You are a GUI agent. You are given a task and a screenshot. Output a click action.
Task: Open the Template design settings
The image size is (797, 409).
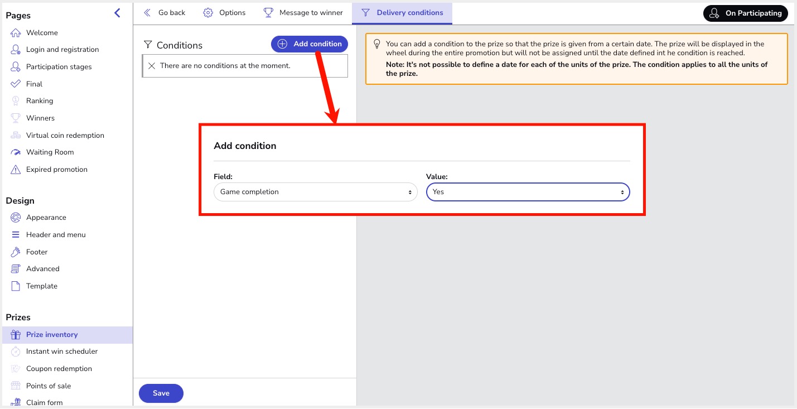(x=42, y=286)
